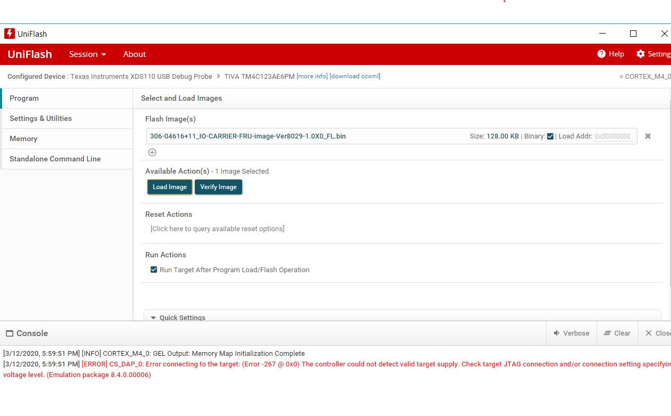Open the Session dropdown menu
This screenshot has height=416, width=671.
tap(88, 54)
